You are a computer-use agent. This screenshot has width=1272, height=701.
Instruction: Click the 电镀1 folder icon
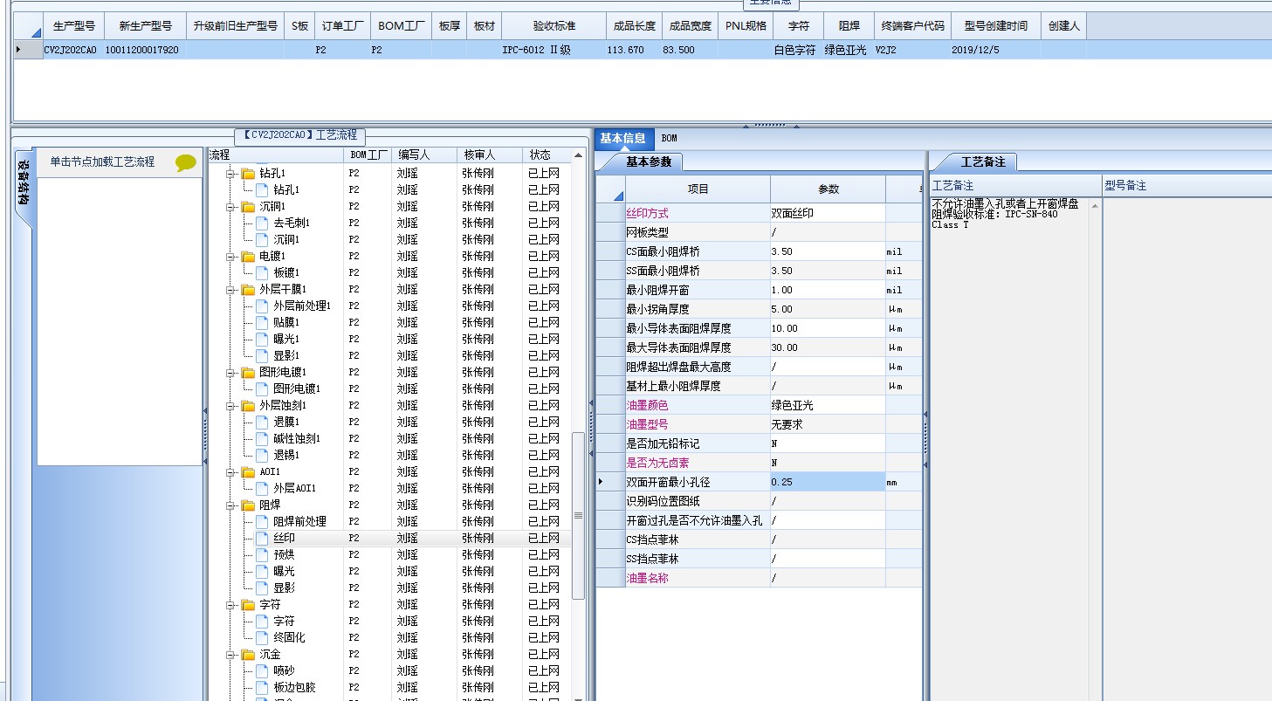point(248,257)
